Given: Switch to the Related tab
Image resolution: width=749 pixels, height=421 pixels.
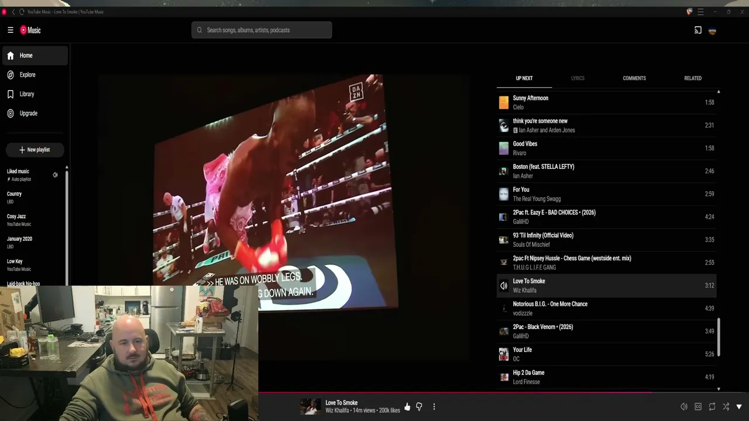Looking at the screenshot, I should pos(693,78).
